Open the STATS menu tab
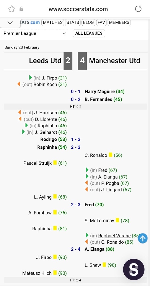 [73, 23]
